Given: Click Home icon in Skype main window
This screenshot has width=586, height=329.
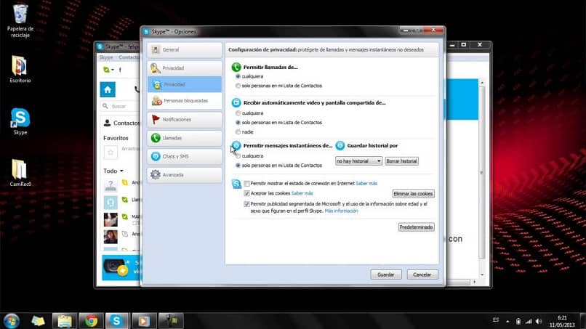Looking at the screenshot, I should [x=108, y=89].
